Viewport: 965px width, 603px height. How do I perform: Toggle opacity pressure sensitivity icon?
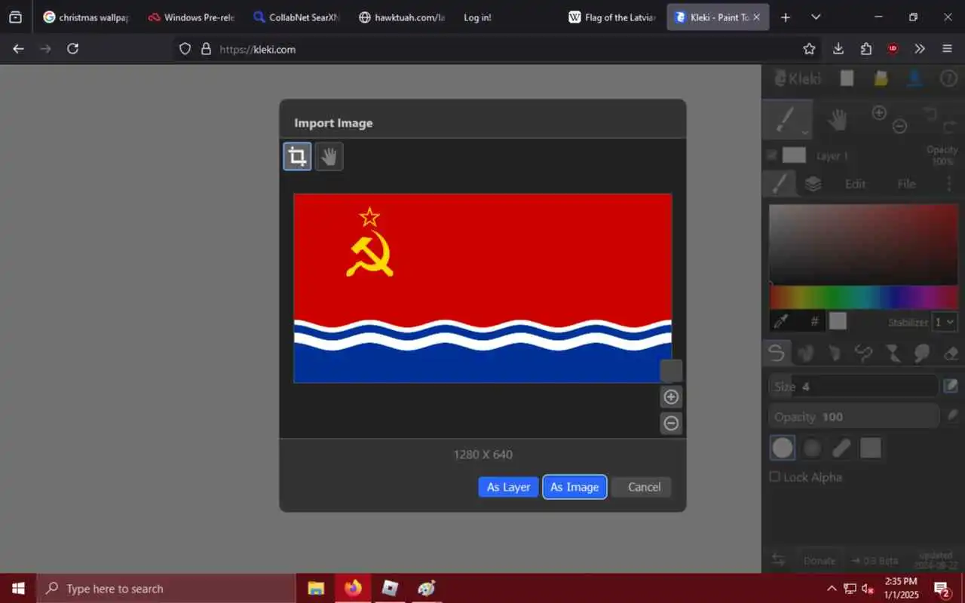(952, 415)
